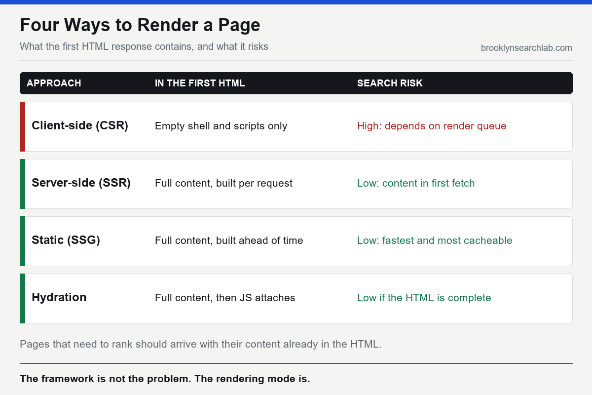Click the IN THE FIRST HTML column header
This screenshot has height=395, width=592.
pos(200,83)
